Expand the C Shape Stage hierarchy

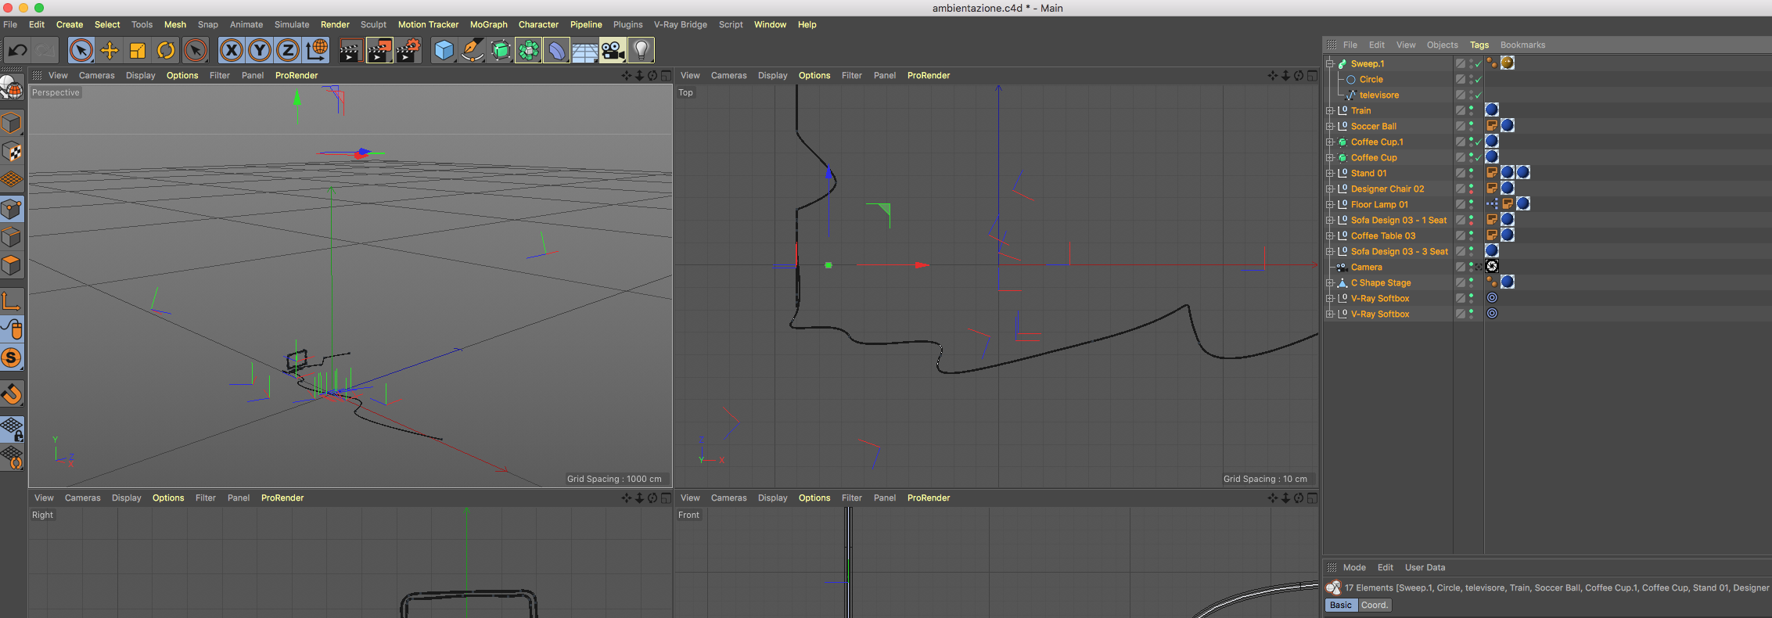1329,282
